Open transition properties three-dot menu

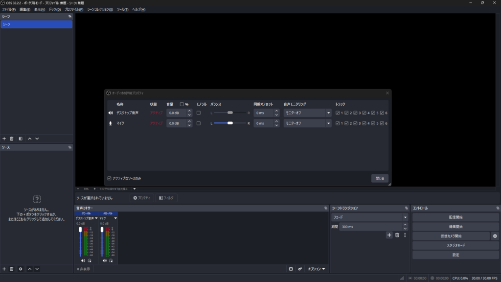[405, 235]
